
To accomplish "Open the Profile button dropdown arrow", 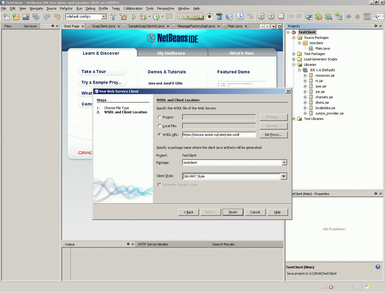I will tap(162, 17).
